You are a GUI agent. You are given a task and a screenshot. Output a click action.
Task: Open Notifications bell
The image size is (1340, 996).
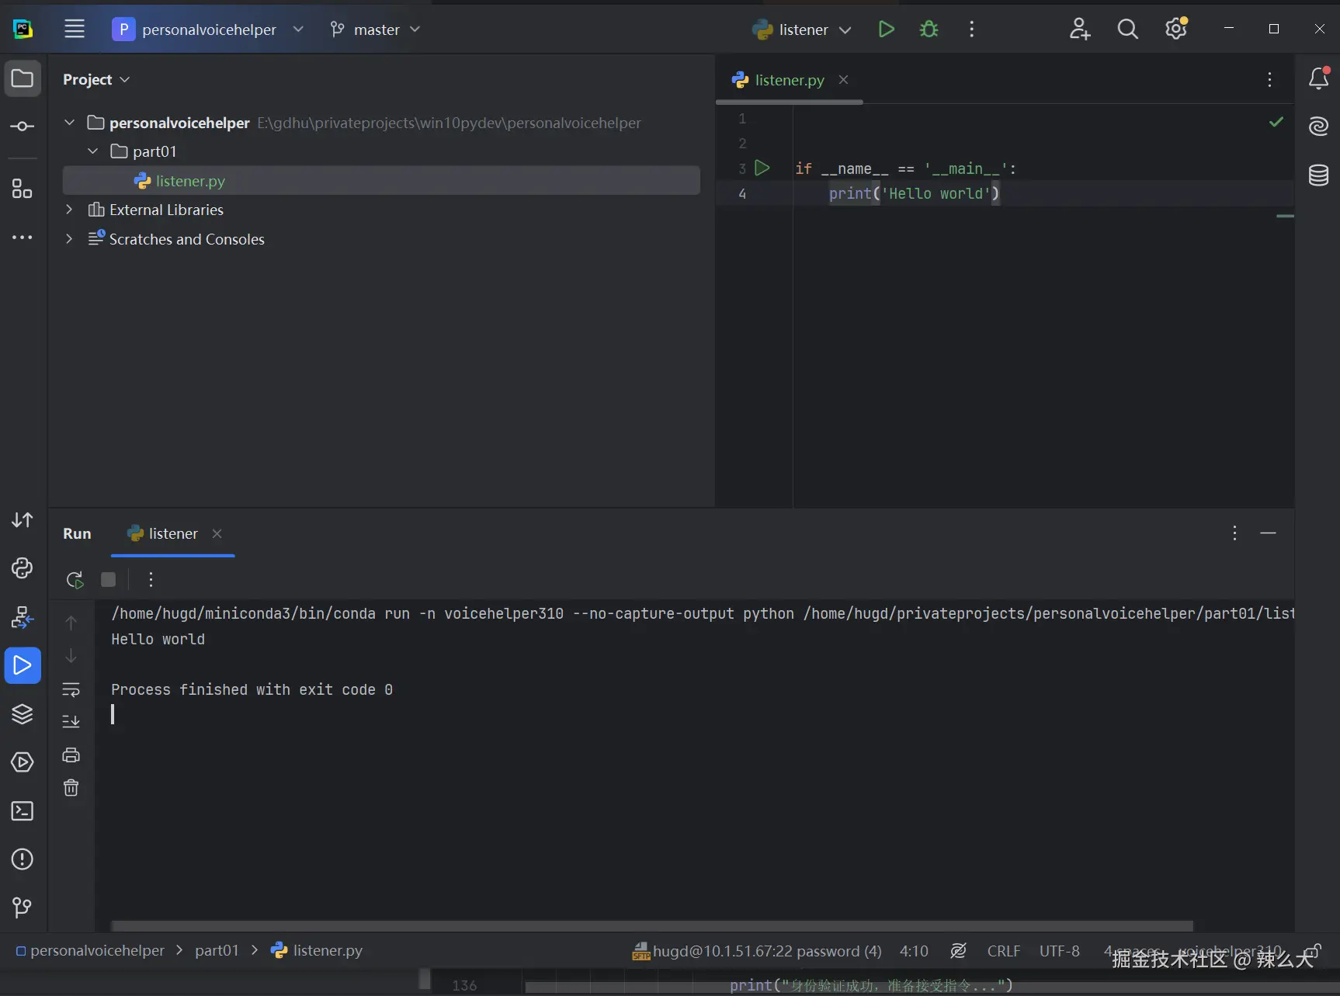click(x=1318, y=78)
